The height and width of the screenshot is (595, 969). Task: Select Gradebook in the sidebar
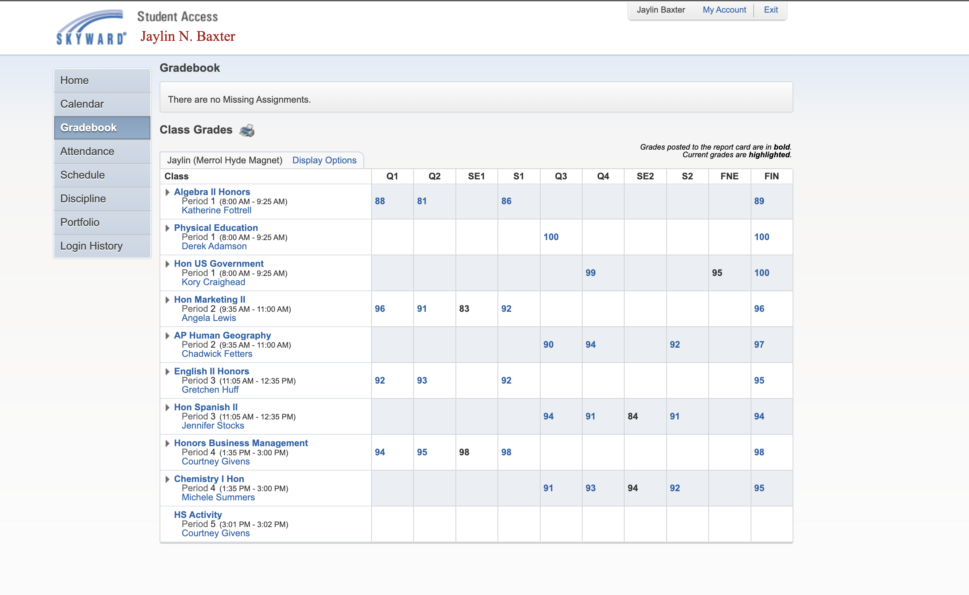tap(102, 128)
